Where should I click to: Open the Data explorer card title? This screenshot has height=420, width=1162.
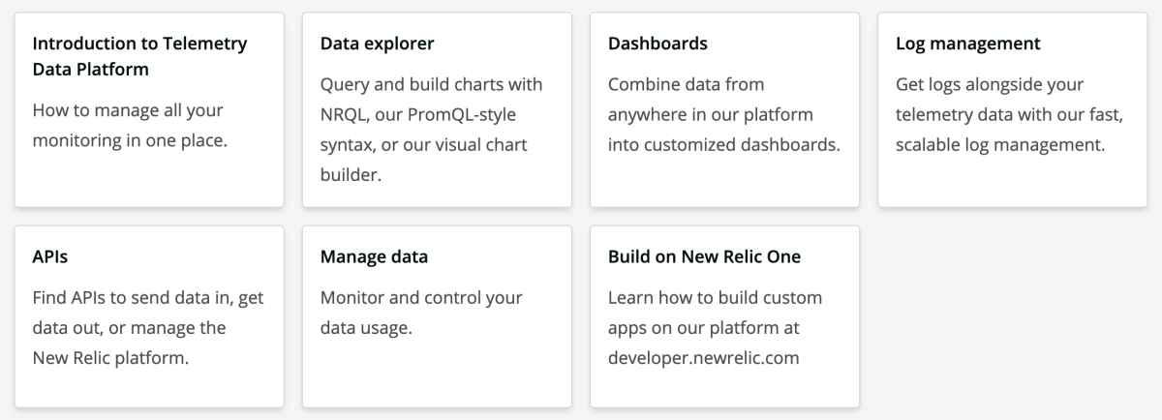coord(377,44)
